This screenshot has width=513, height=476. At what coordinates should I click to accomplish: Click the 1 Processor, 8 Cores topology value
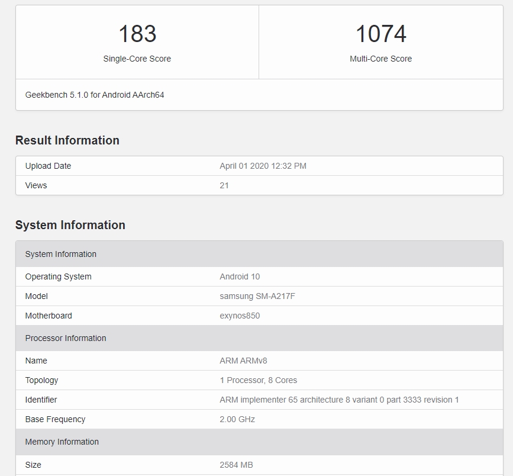259,380
